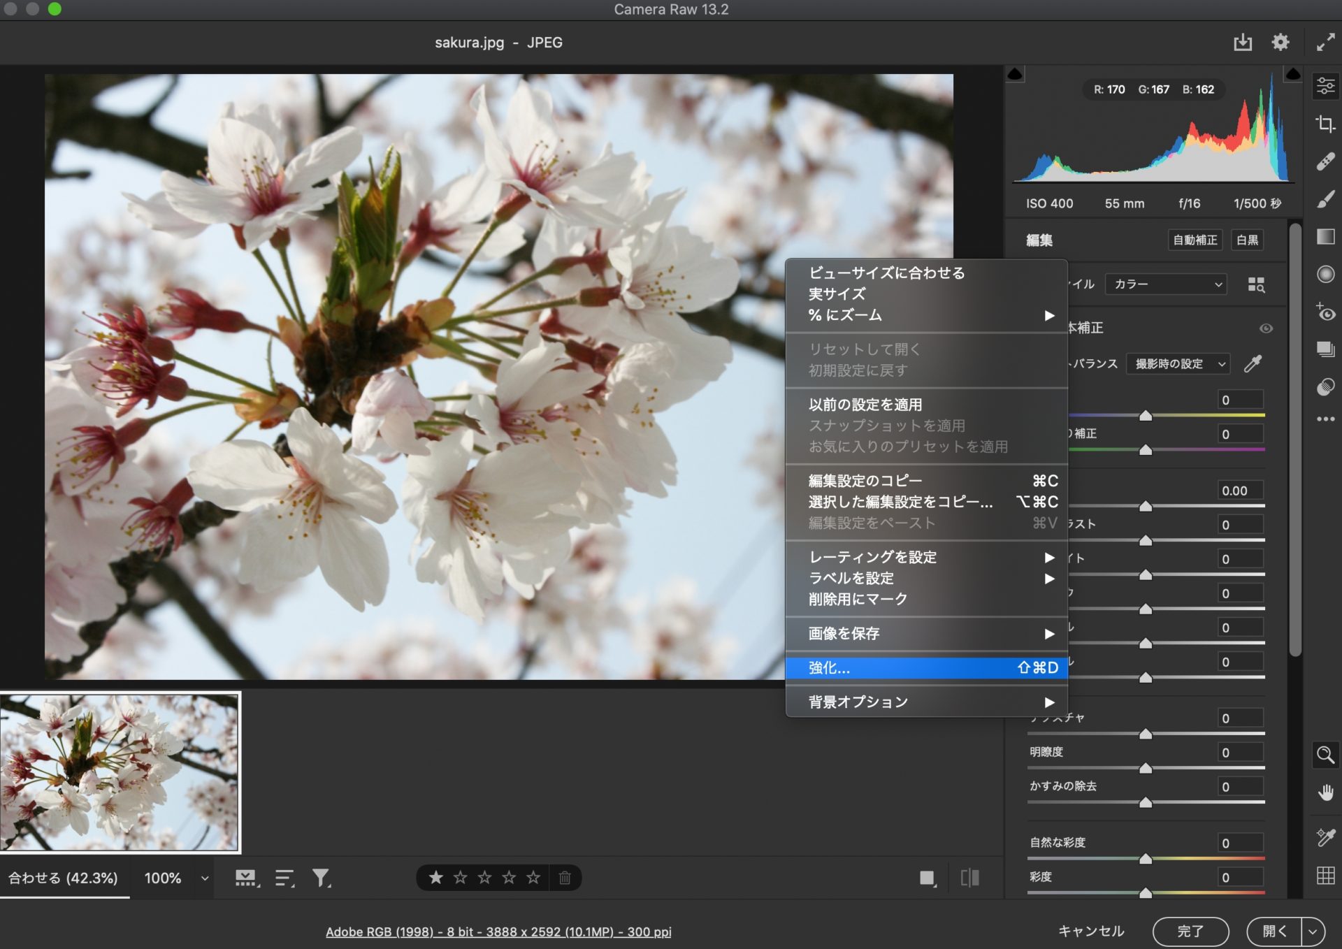Click the 自動補正 button

coord(1195,240)
